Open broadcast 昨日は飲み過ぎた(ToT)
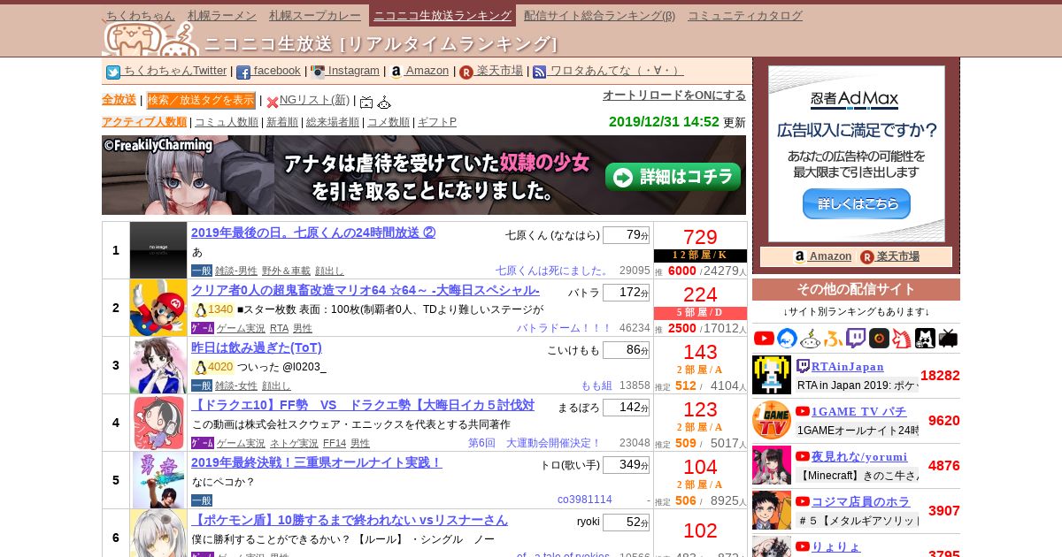Image resolution: width=1062 pixels, height=557 pixels. [257, 347]
